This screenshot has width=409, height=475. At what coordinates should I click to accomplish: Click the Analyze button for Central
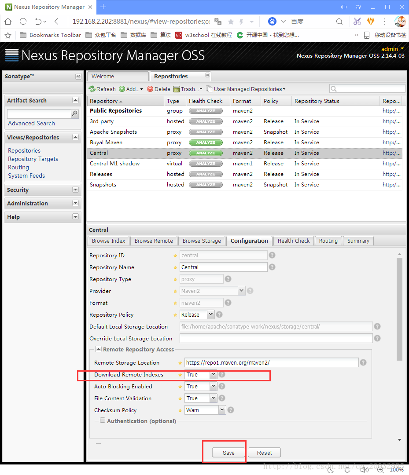click(206, 153)
